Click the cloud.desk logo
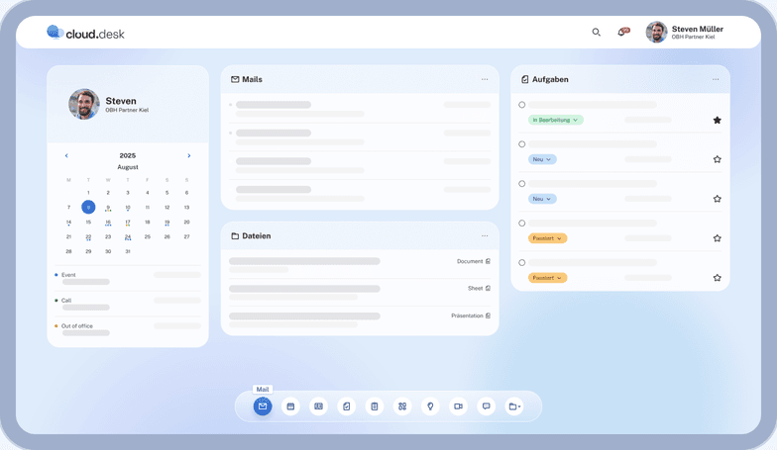This screenshot has height=450, width=777. [x=85, y=33]
